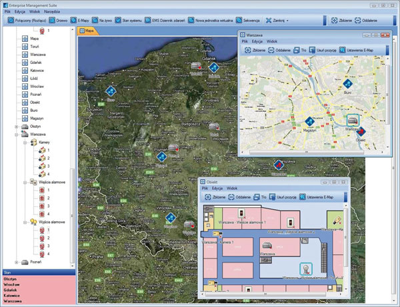This screenshot has height=307, width=400.
Task: Click the Gdańsk blue diamond map marker
Action: pyautogui.click(x=214, y=68)
